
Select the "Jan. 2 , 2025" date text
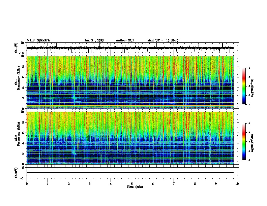pyautogui.click(x=94, y=40)
